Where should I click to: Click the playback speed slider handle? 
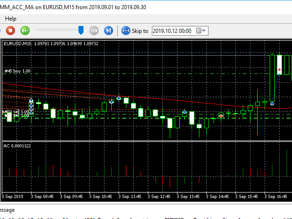pyautogui.click(x=81, y=30)
